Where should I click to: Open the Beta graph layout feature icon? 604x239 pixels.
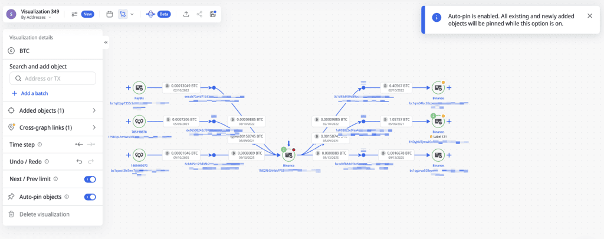click(x=150, y=14)
